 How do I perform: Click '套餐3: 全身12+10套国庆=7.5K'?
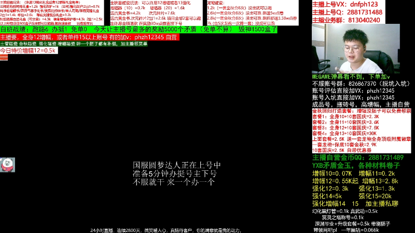[345, 127]
